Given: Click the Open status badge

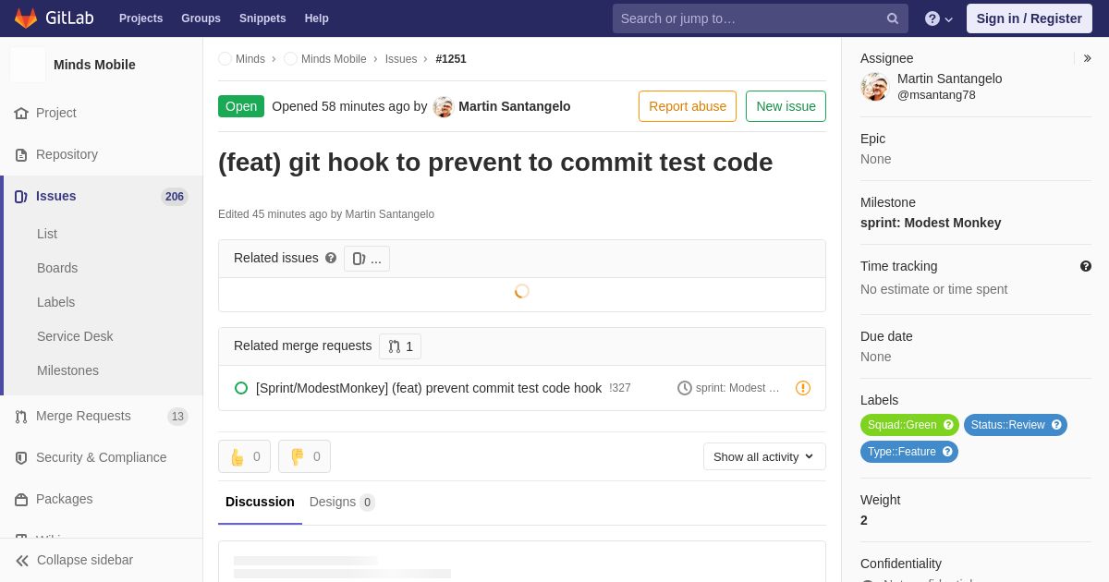Looking at the screenshot, I should pyautogui.click(x=241, y=106).
